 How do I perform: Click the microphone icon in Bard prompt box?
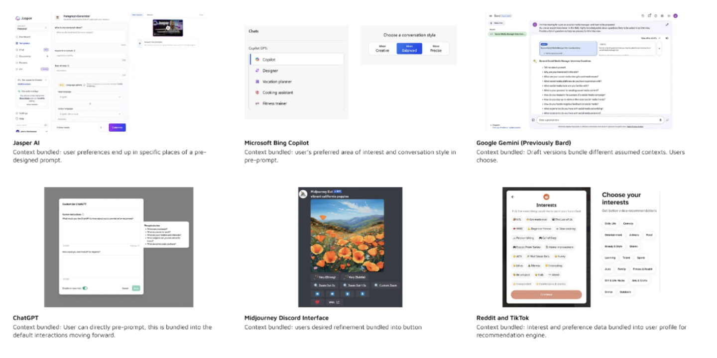point(661,120)
